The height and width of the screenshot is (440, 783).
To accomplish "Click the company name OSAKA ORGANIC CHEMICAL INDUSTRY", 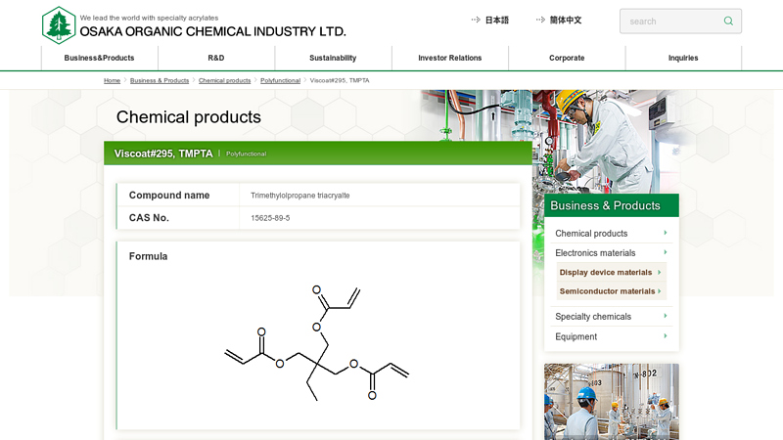I will pyautogui.click(x=212, y=31).
